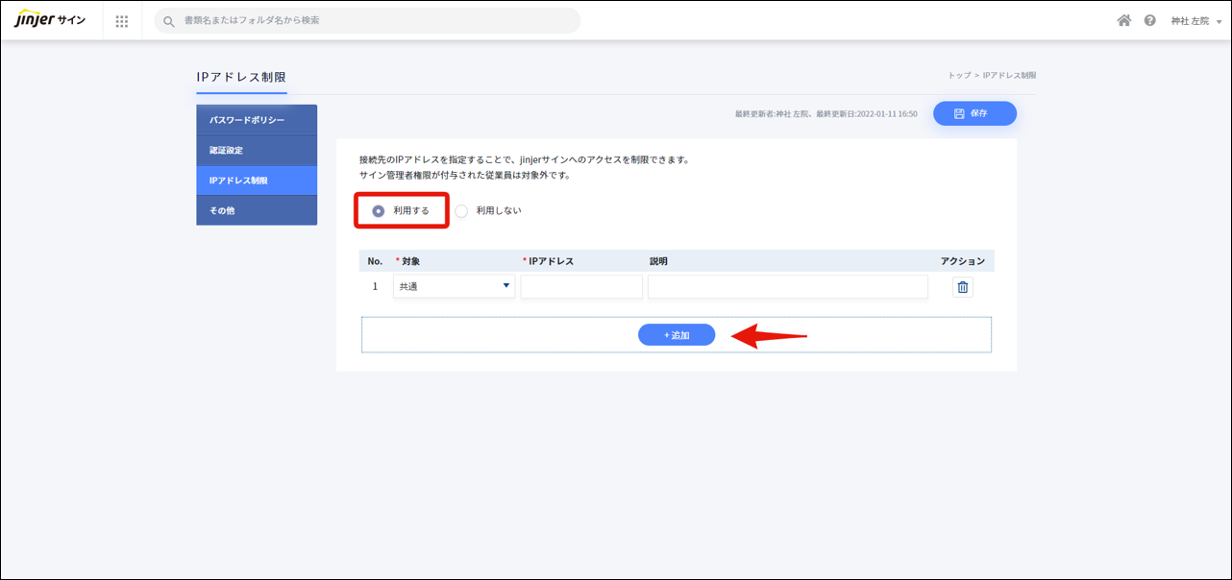
Task: Click the IPアドレス input field
Action: pyautogui.click(x=581, y=287)
